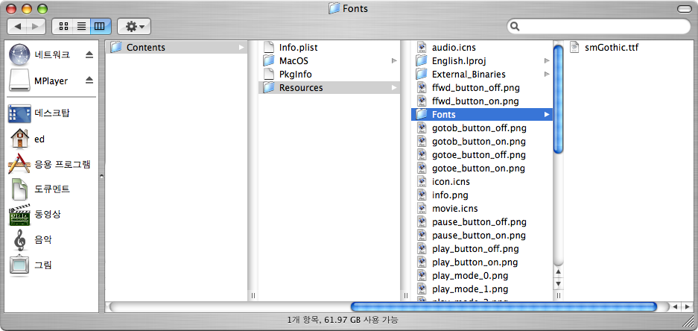698x331 pixels.
Task: Click the Resources column scroll up arrow
Action: tap(558, 271)
